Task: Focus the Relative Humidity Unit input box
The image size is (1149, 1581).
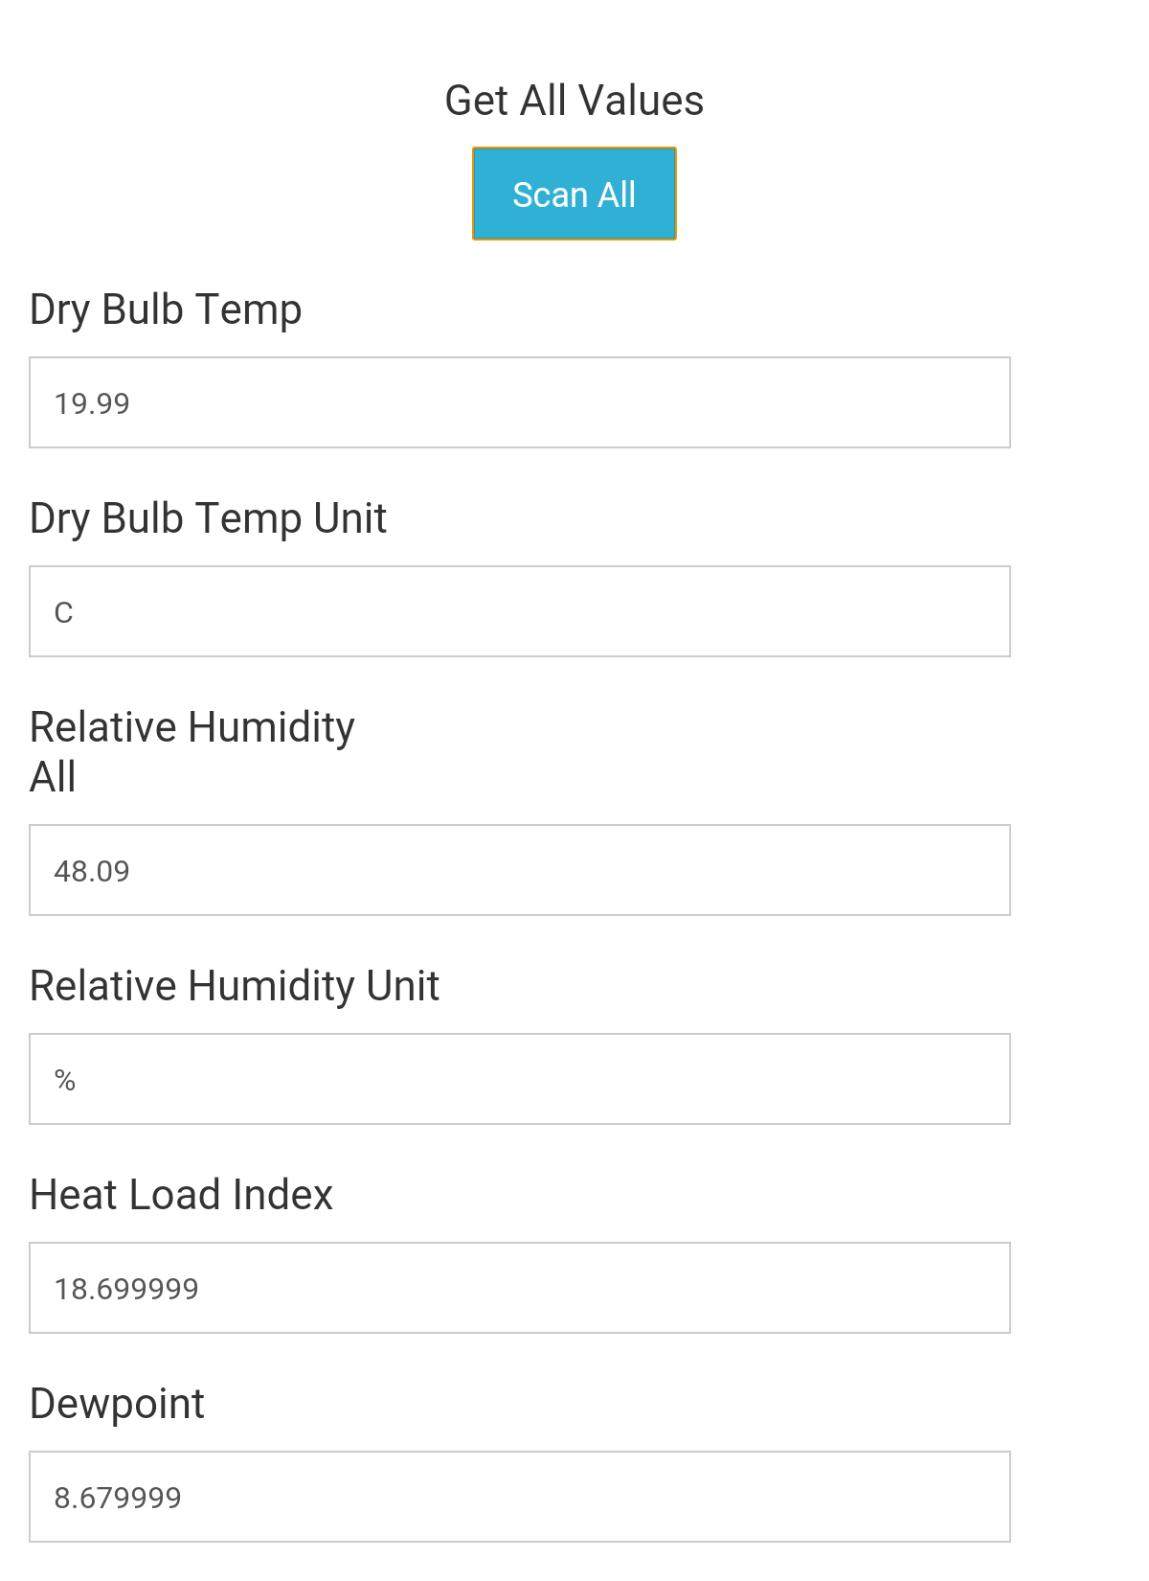Action: (x=520, y=1079)
